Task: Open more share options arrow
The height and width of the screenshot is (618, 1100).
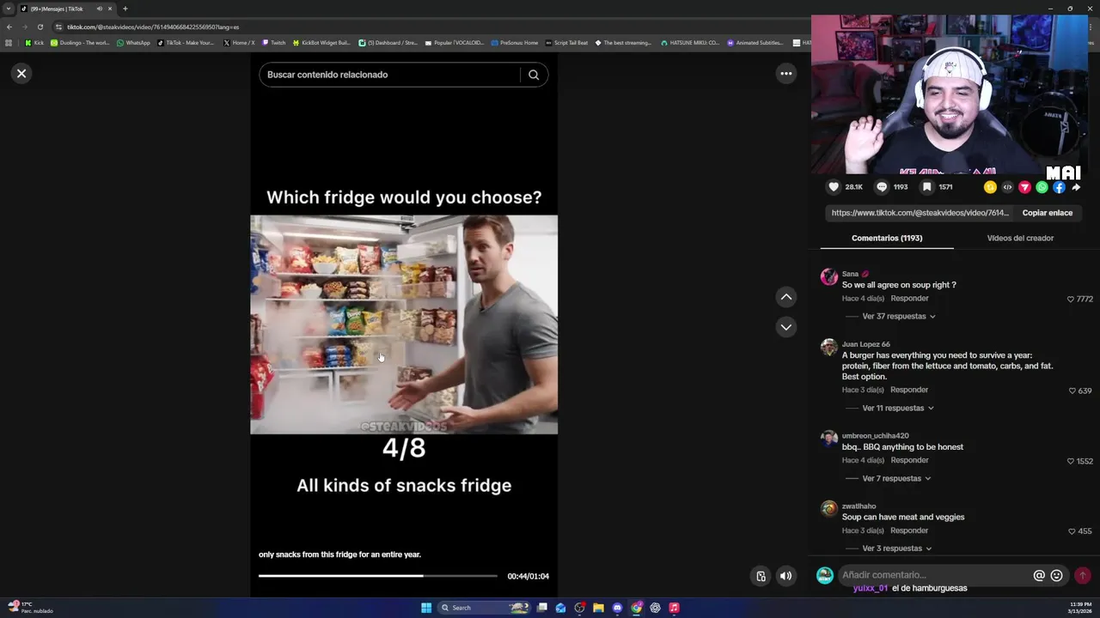Action: (1076, 187)
